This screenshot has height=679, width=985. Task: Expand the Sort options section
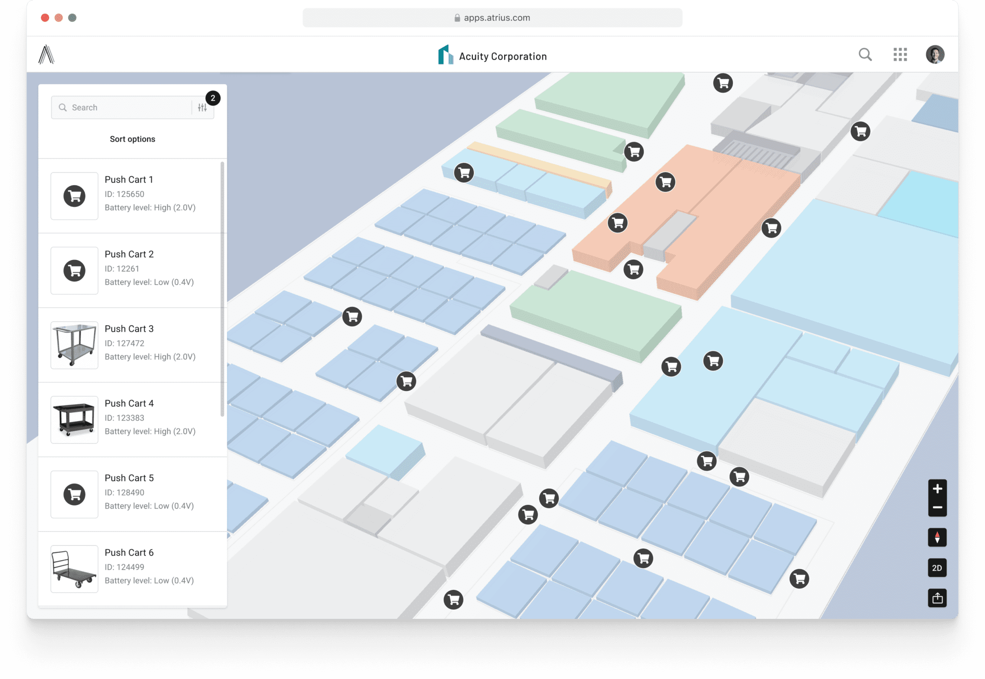[132, 139]
